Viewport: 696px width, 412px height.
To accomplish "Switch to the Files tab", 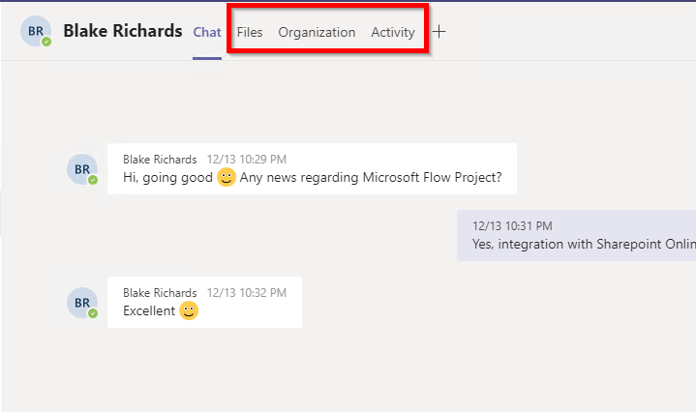I will click(x=250, y=32).
